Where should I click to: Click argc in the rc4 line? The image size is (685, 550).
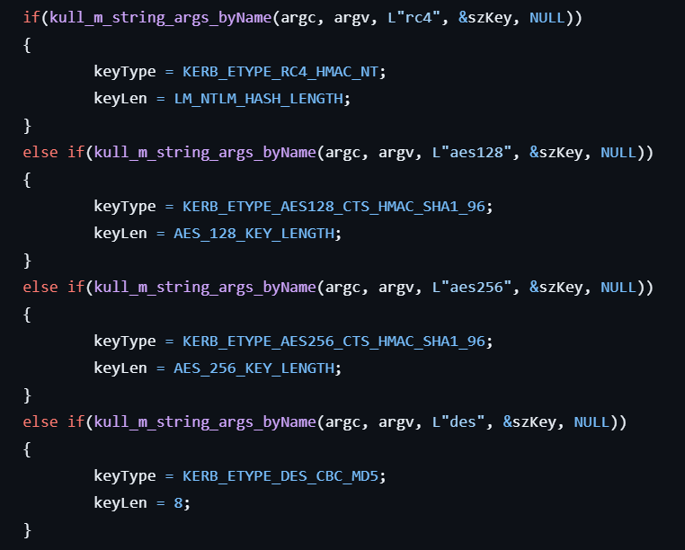[298, 18]
